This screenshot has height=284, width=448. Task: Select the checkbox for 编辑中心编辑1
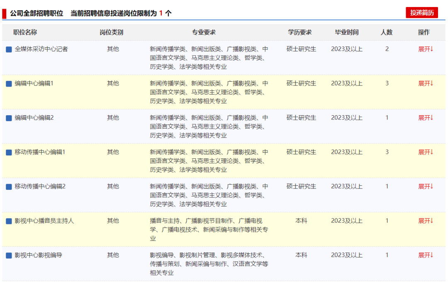click(9, 84)
